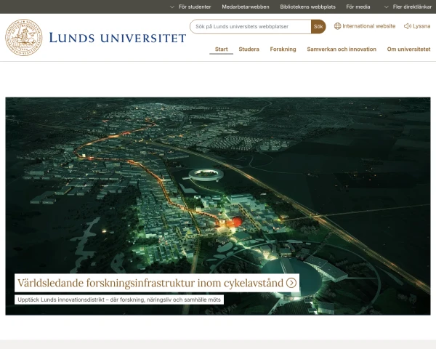Open the För media link
The width and height of the screenshot is (436, 349).
[x=358, y=7]
